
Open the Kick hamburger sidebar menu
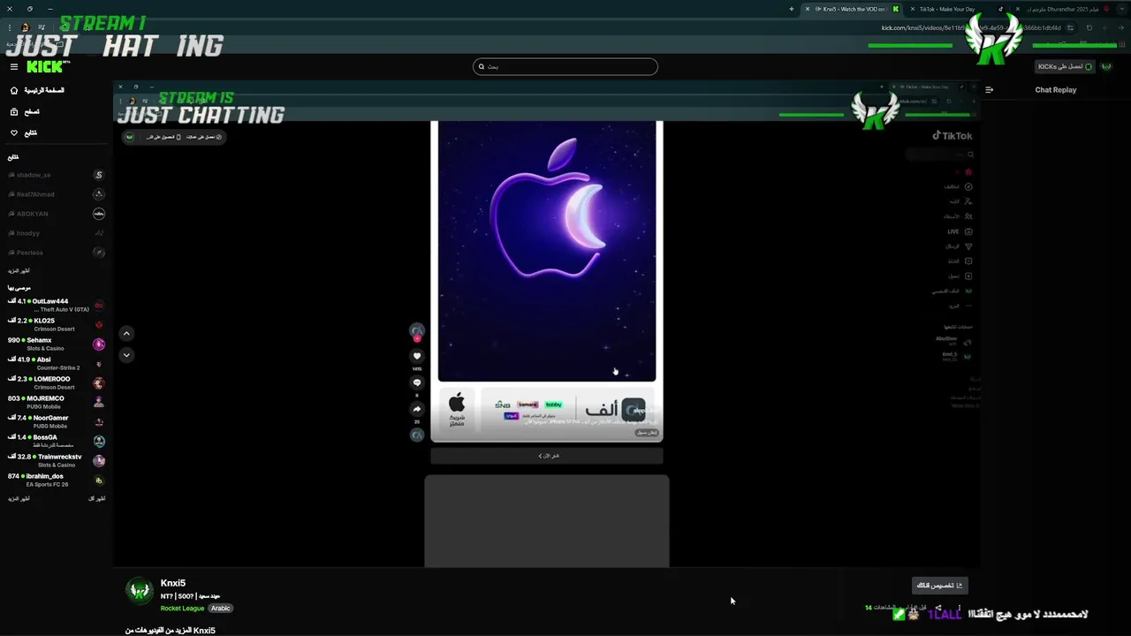(13, 66)
